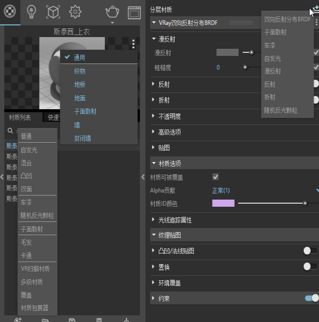Open the Geometry category cube icon
319x322 pixels.
point(53,11)
